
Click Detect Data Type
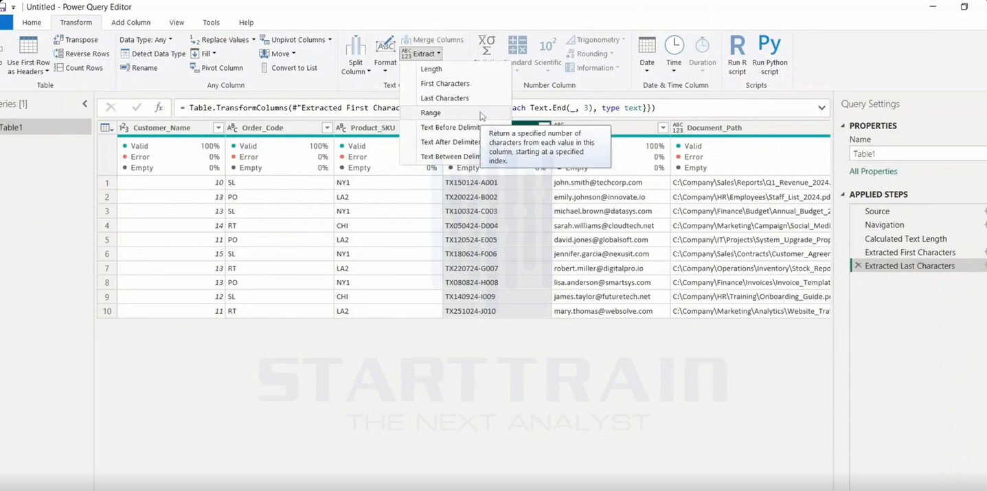152,54
